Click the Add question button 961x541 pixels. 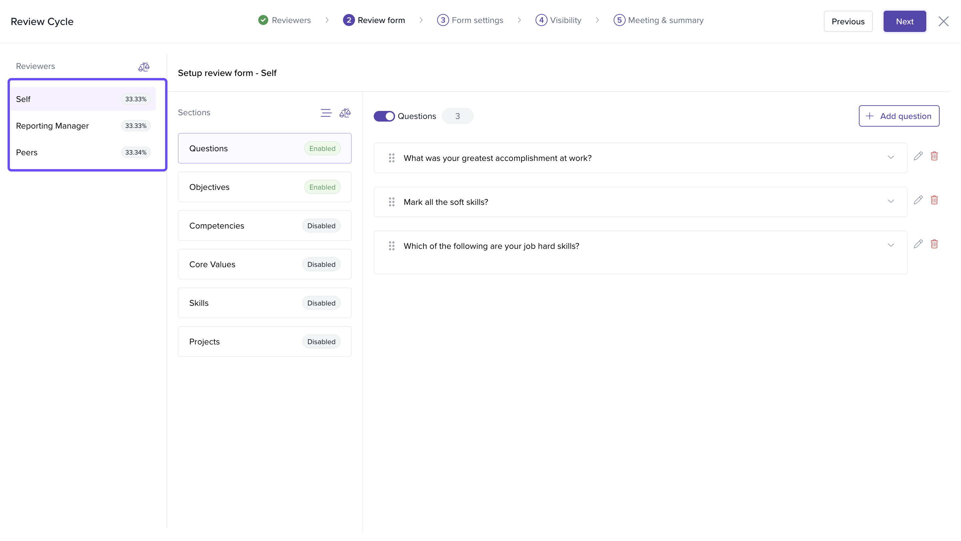pyautogui.click(x=899, y=116)
